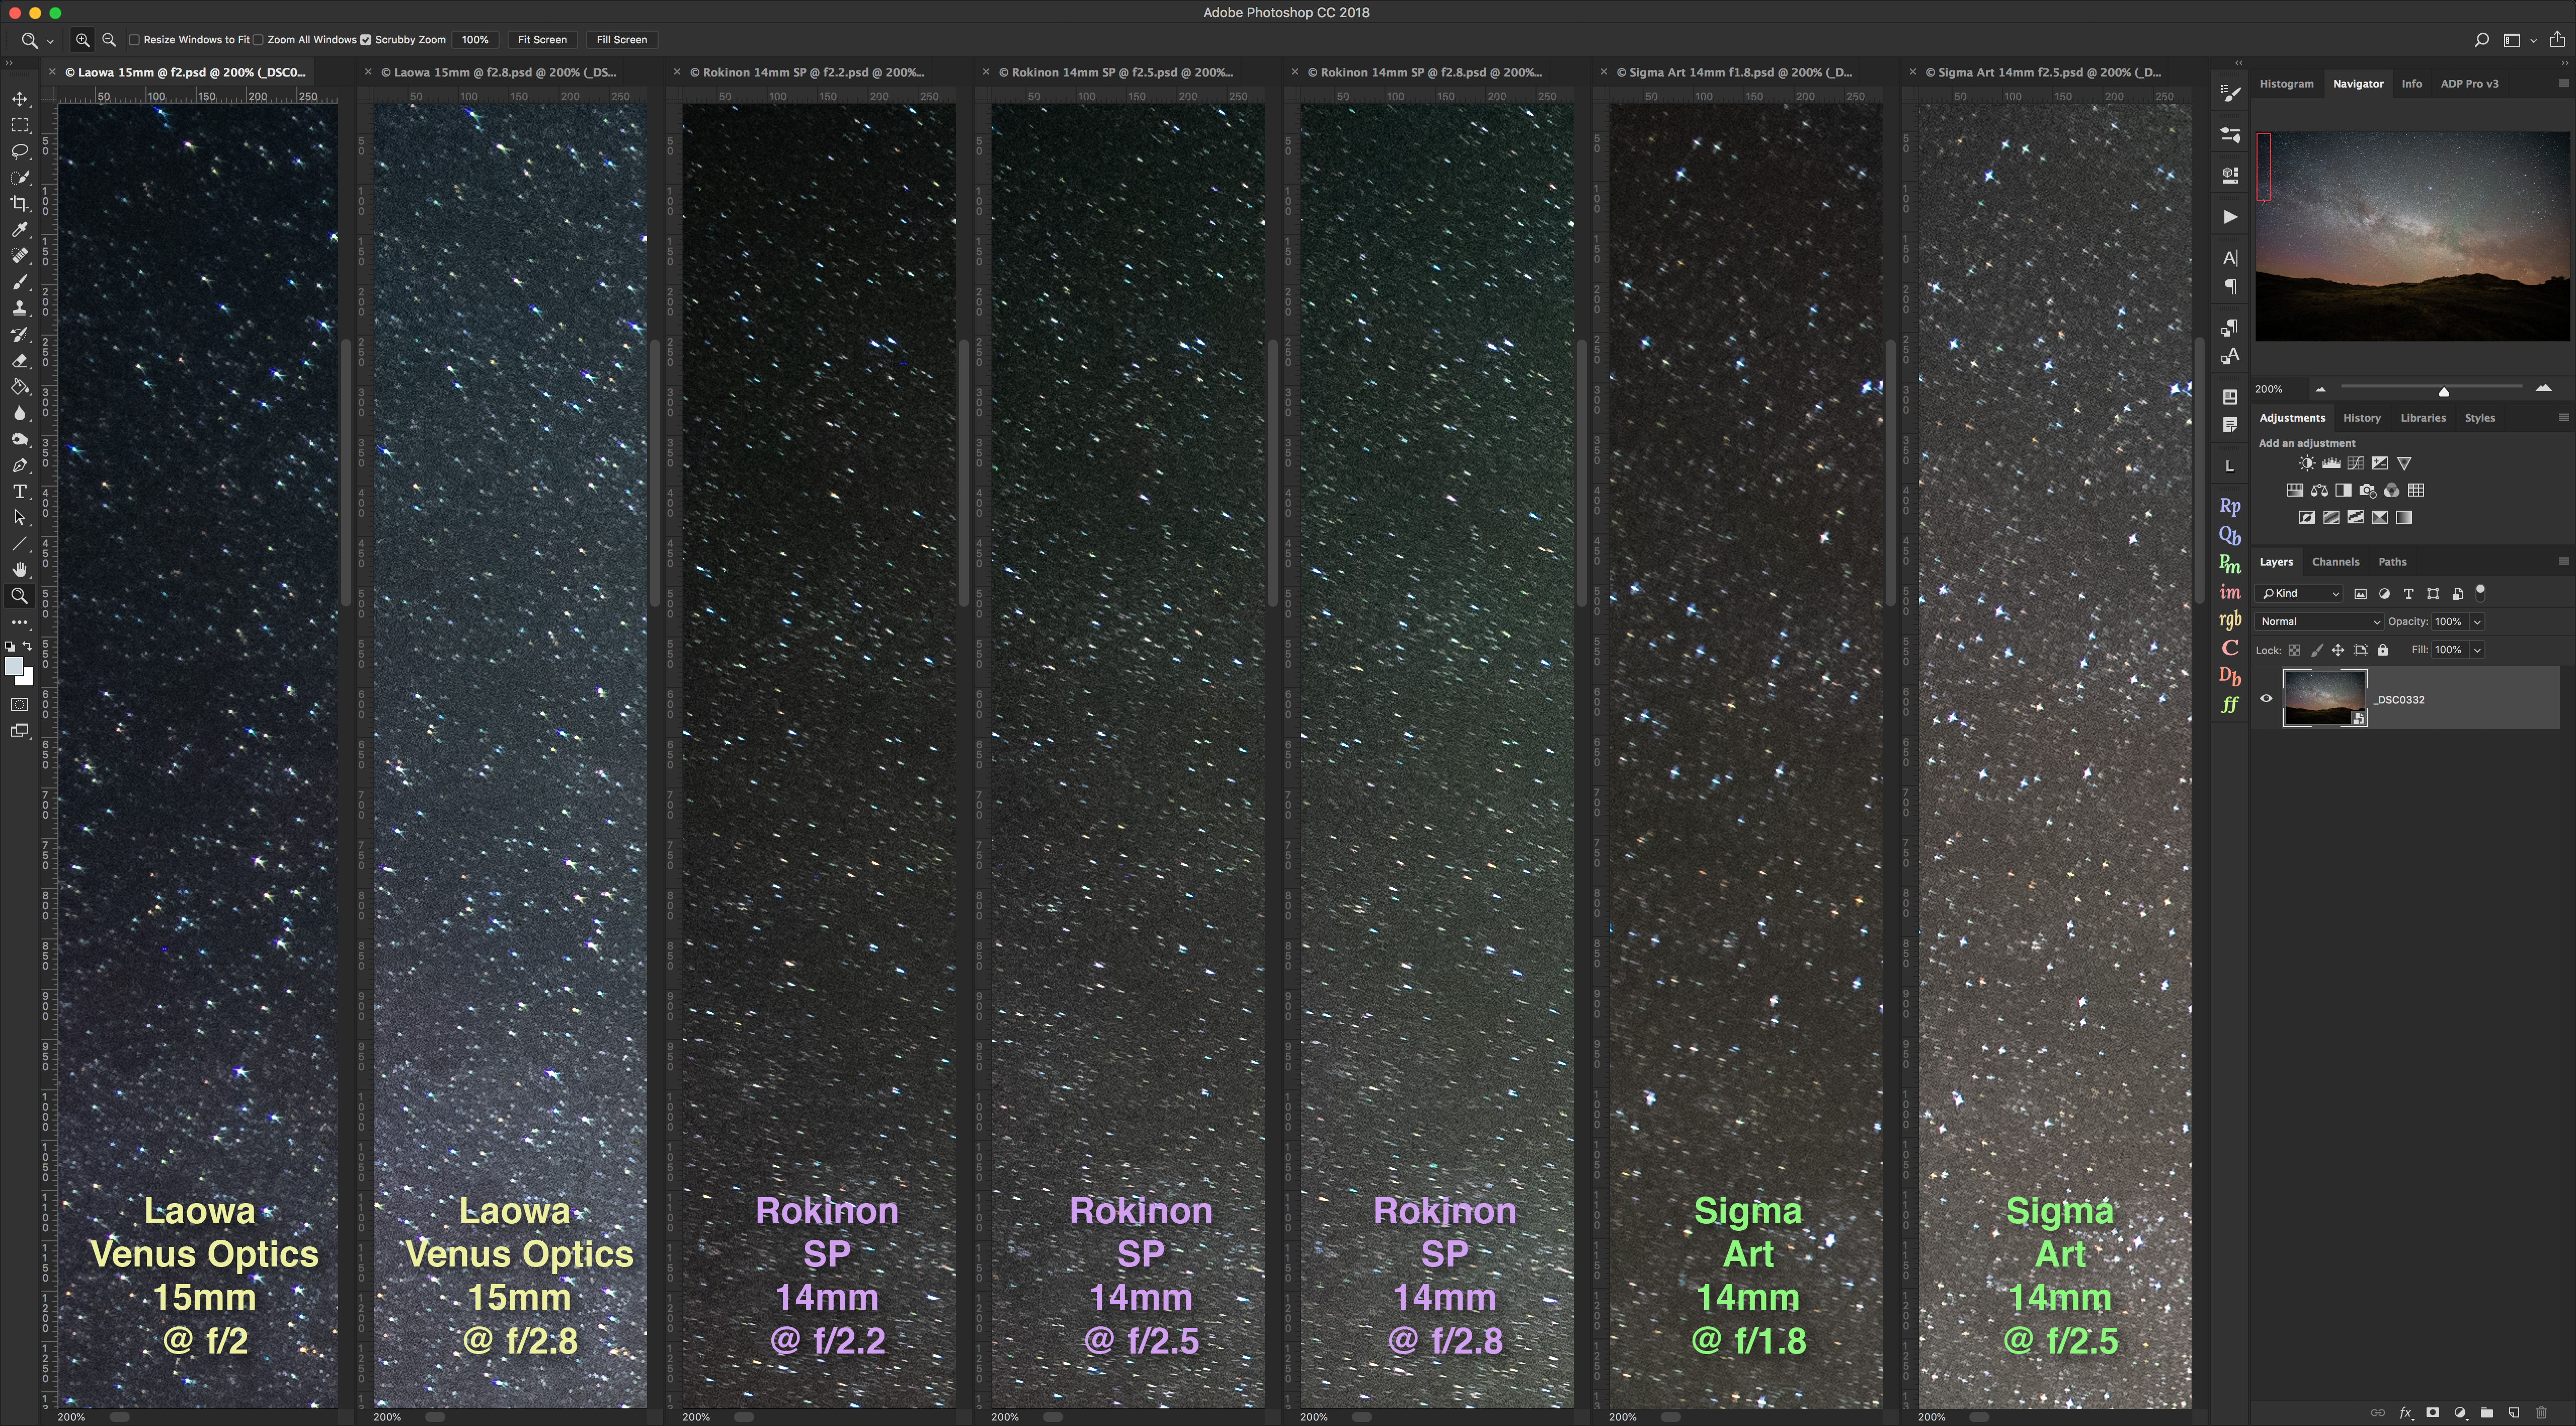Expand the Opacity value dropdown arrow
The image size is (2576, 1426).
[2477, 621]
